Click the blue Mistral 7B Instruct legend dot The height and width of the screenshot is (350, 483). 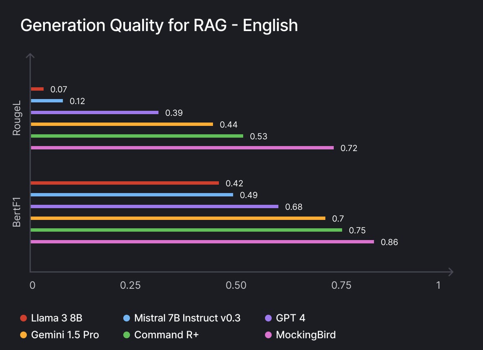pyautogui.click(x=127, y=318)
